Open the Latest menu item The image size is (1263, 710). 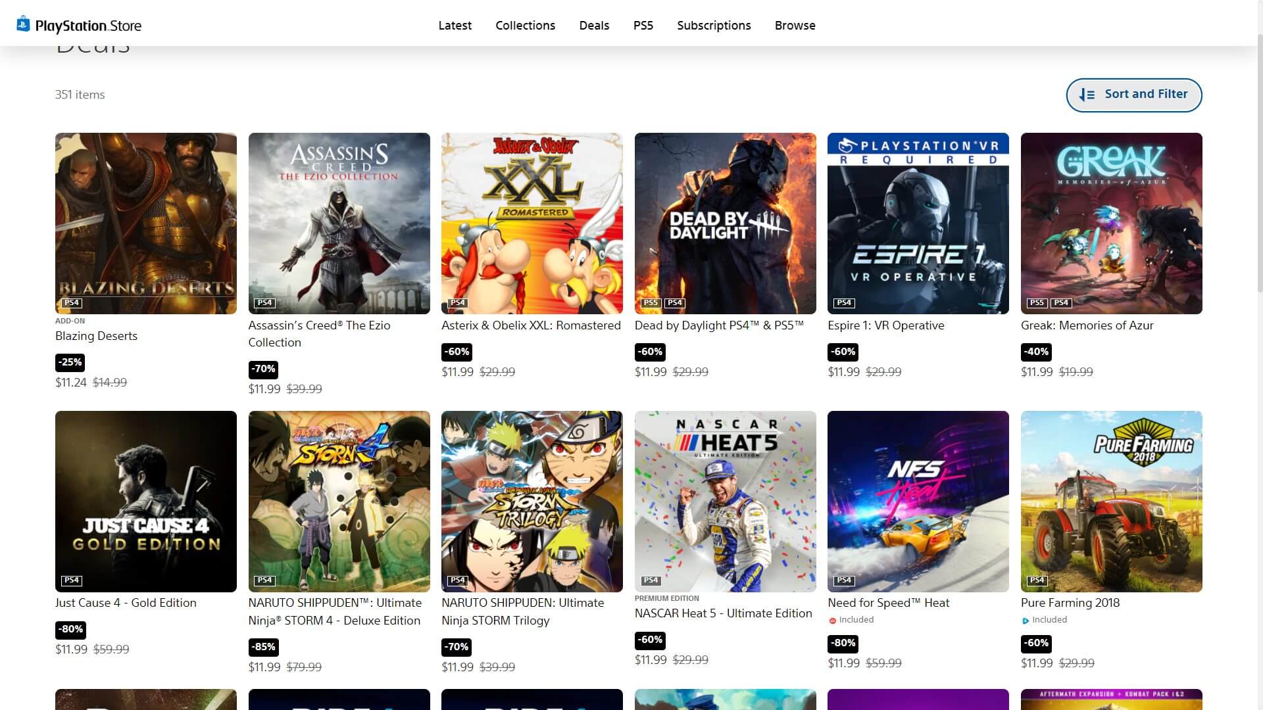coord(455,26)
